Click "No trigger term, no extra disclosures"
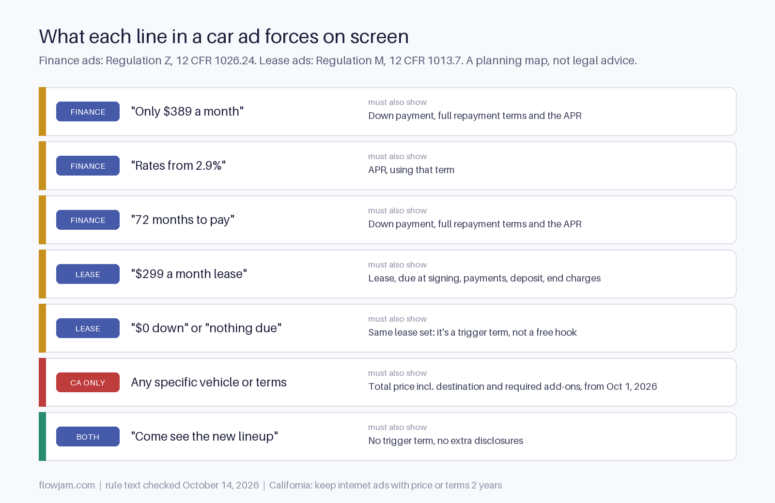This screenshot has width=775, height=503. pos(446,441)
